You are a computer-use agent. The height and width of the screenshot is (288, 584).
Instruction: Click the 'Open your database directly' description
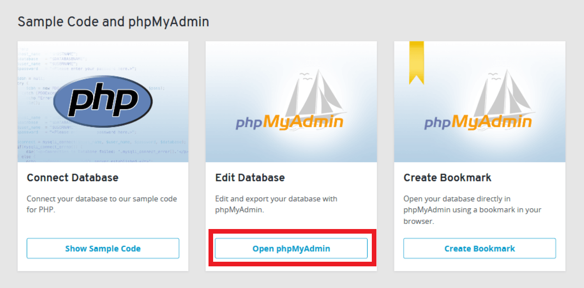click(472, 210)
